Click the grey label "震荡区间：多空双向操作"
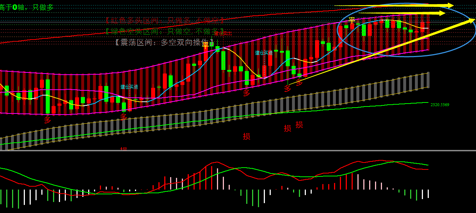476x213 pixels. (x=164, y=42)
